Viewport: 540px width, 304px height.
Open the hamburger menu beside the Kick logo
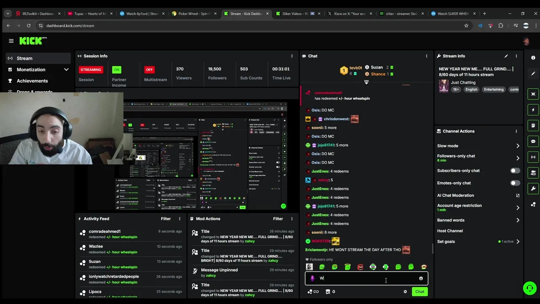tap(11, 41)
